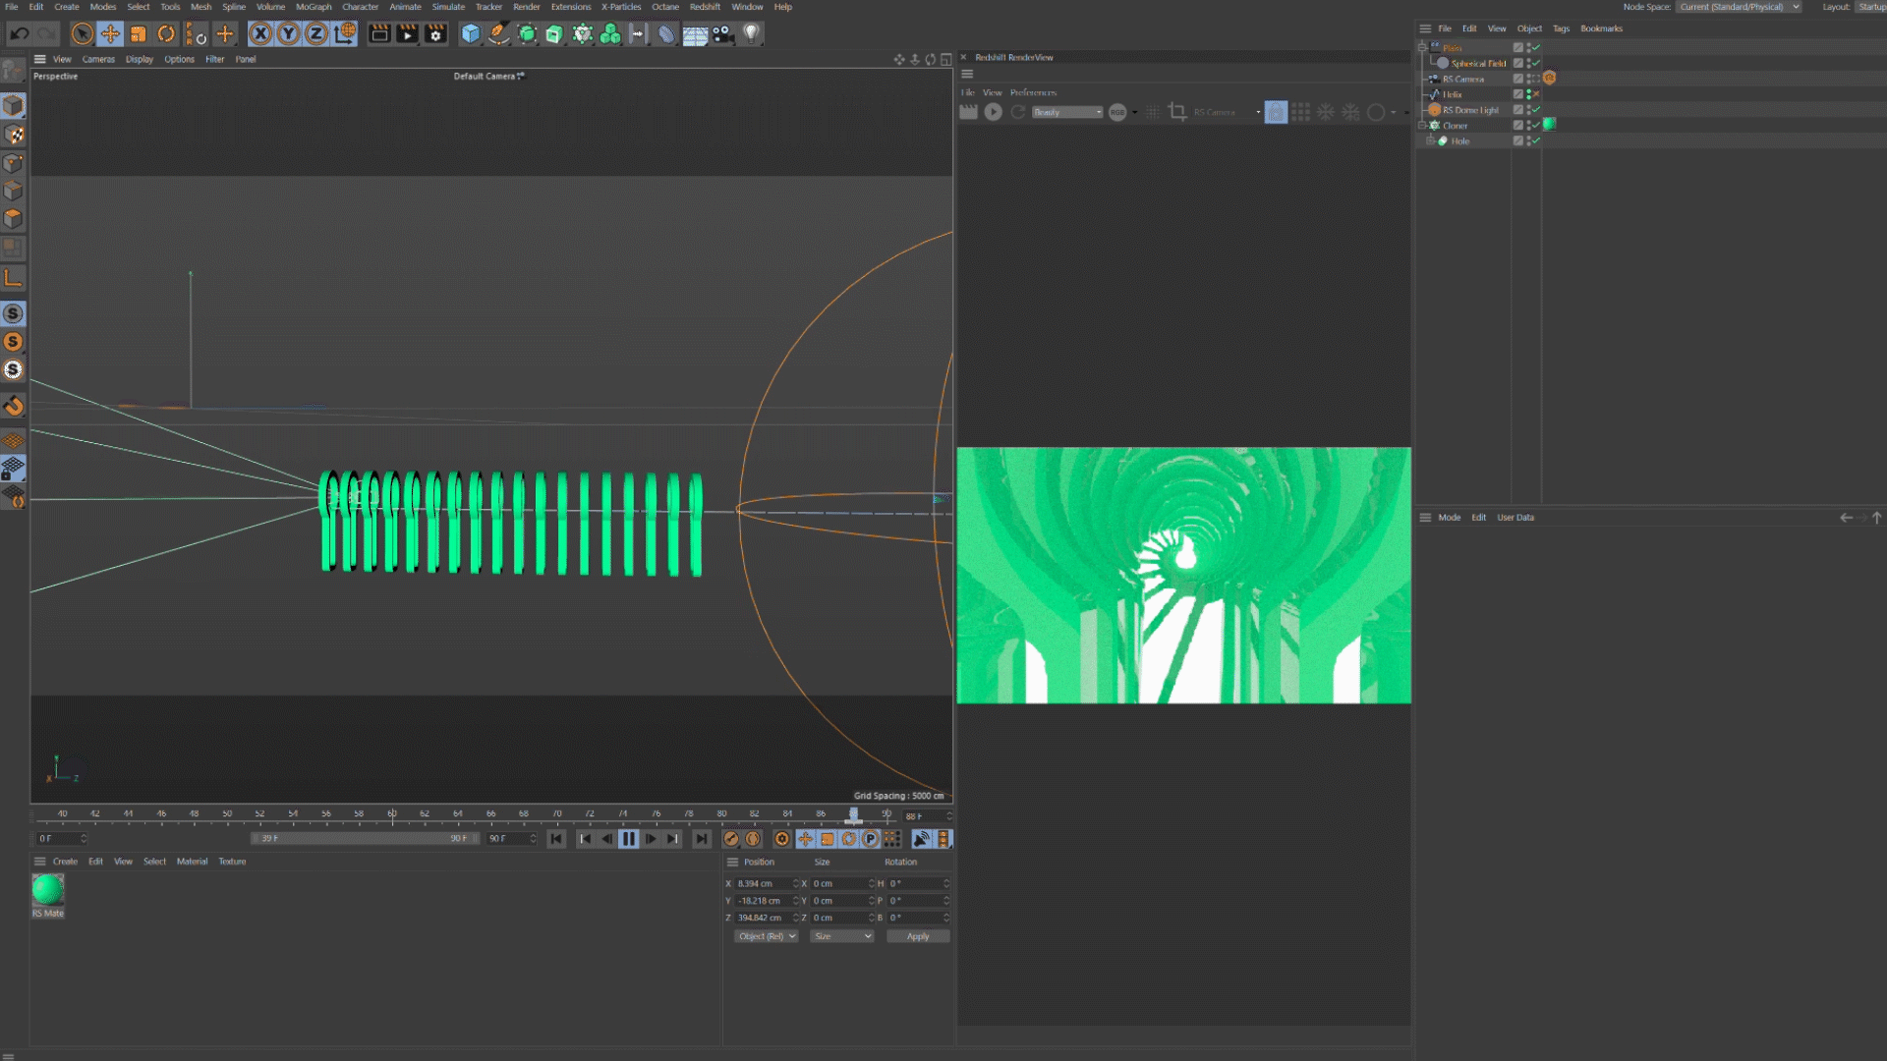The width and height of the screenshot is (1887, 1061).
Task: Select the Move tool in the toolbar
Action: [x=110, y=33]
